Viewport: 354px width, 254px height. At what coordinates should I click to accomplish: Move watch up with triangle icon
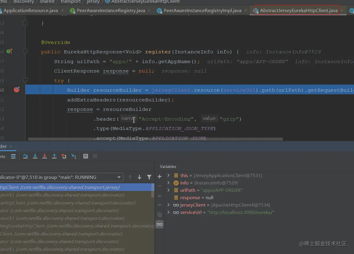(x=159, y=196)
